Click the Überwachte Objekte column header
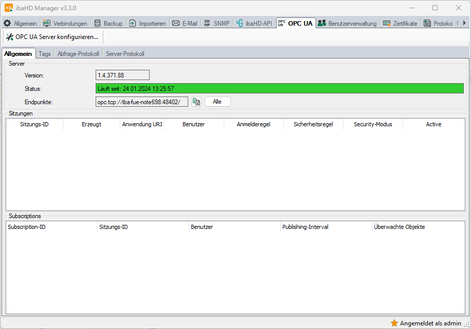Viewport: 471px width, 329px height. (x=419, y=227)
